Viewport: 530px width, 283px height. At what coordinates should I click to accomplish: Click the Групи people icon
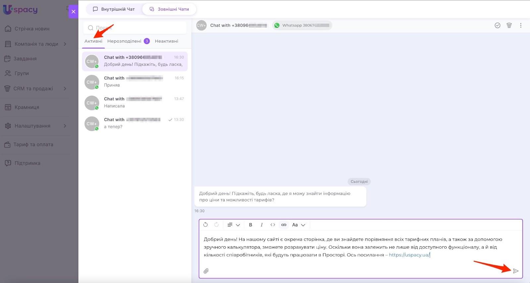click(x=8, y=73)
